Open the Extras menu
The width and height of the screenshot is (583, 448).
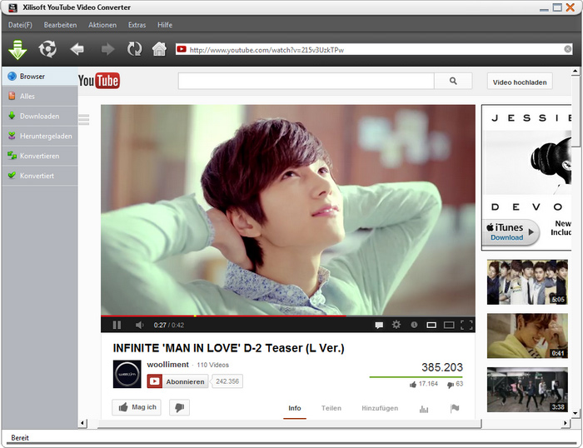137,25
